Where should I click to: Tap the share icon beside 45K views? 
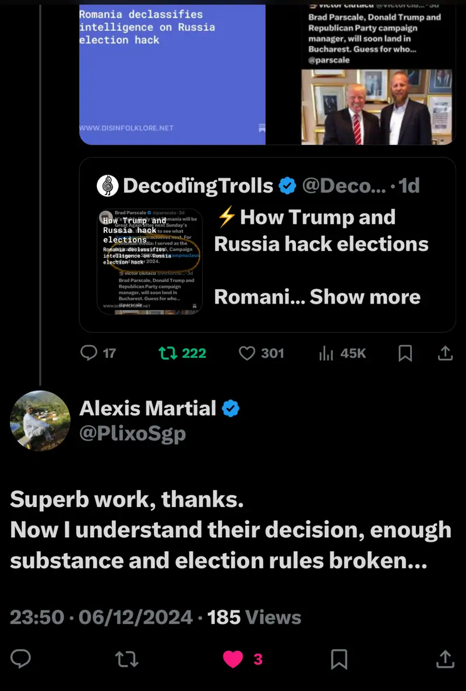(445, 353)
